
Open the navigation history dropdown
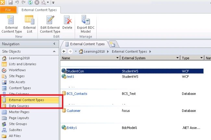click(76, 51)
